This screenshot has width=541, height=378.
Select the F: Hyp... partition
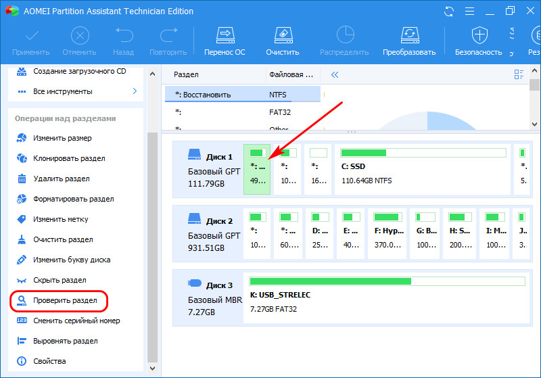pos(387,233)
